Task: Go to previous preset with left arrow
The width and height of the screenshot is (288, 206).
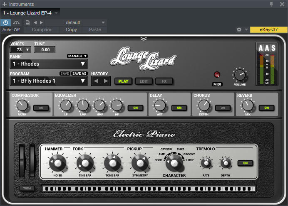Action: [x=35, y=22]
